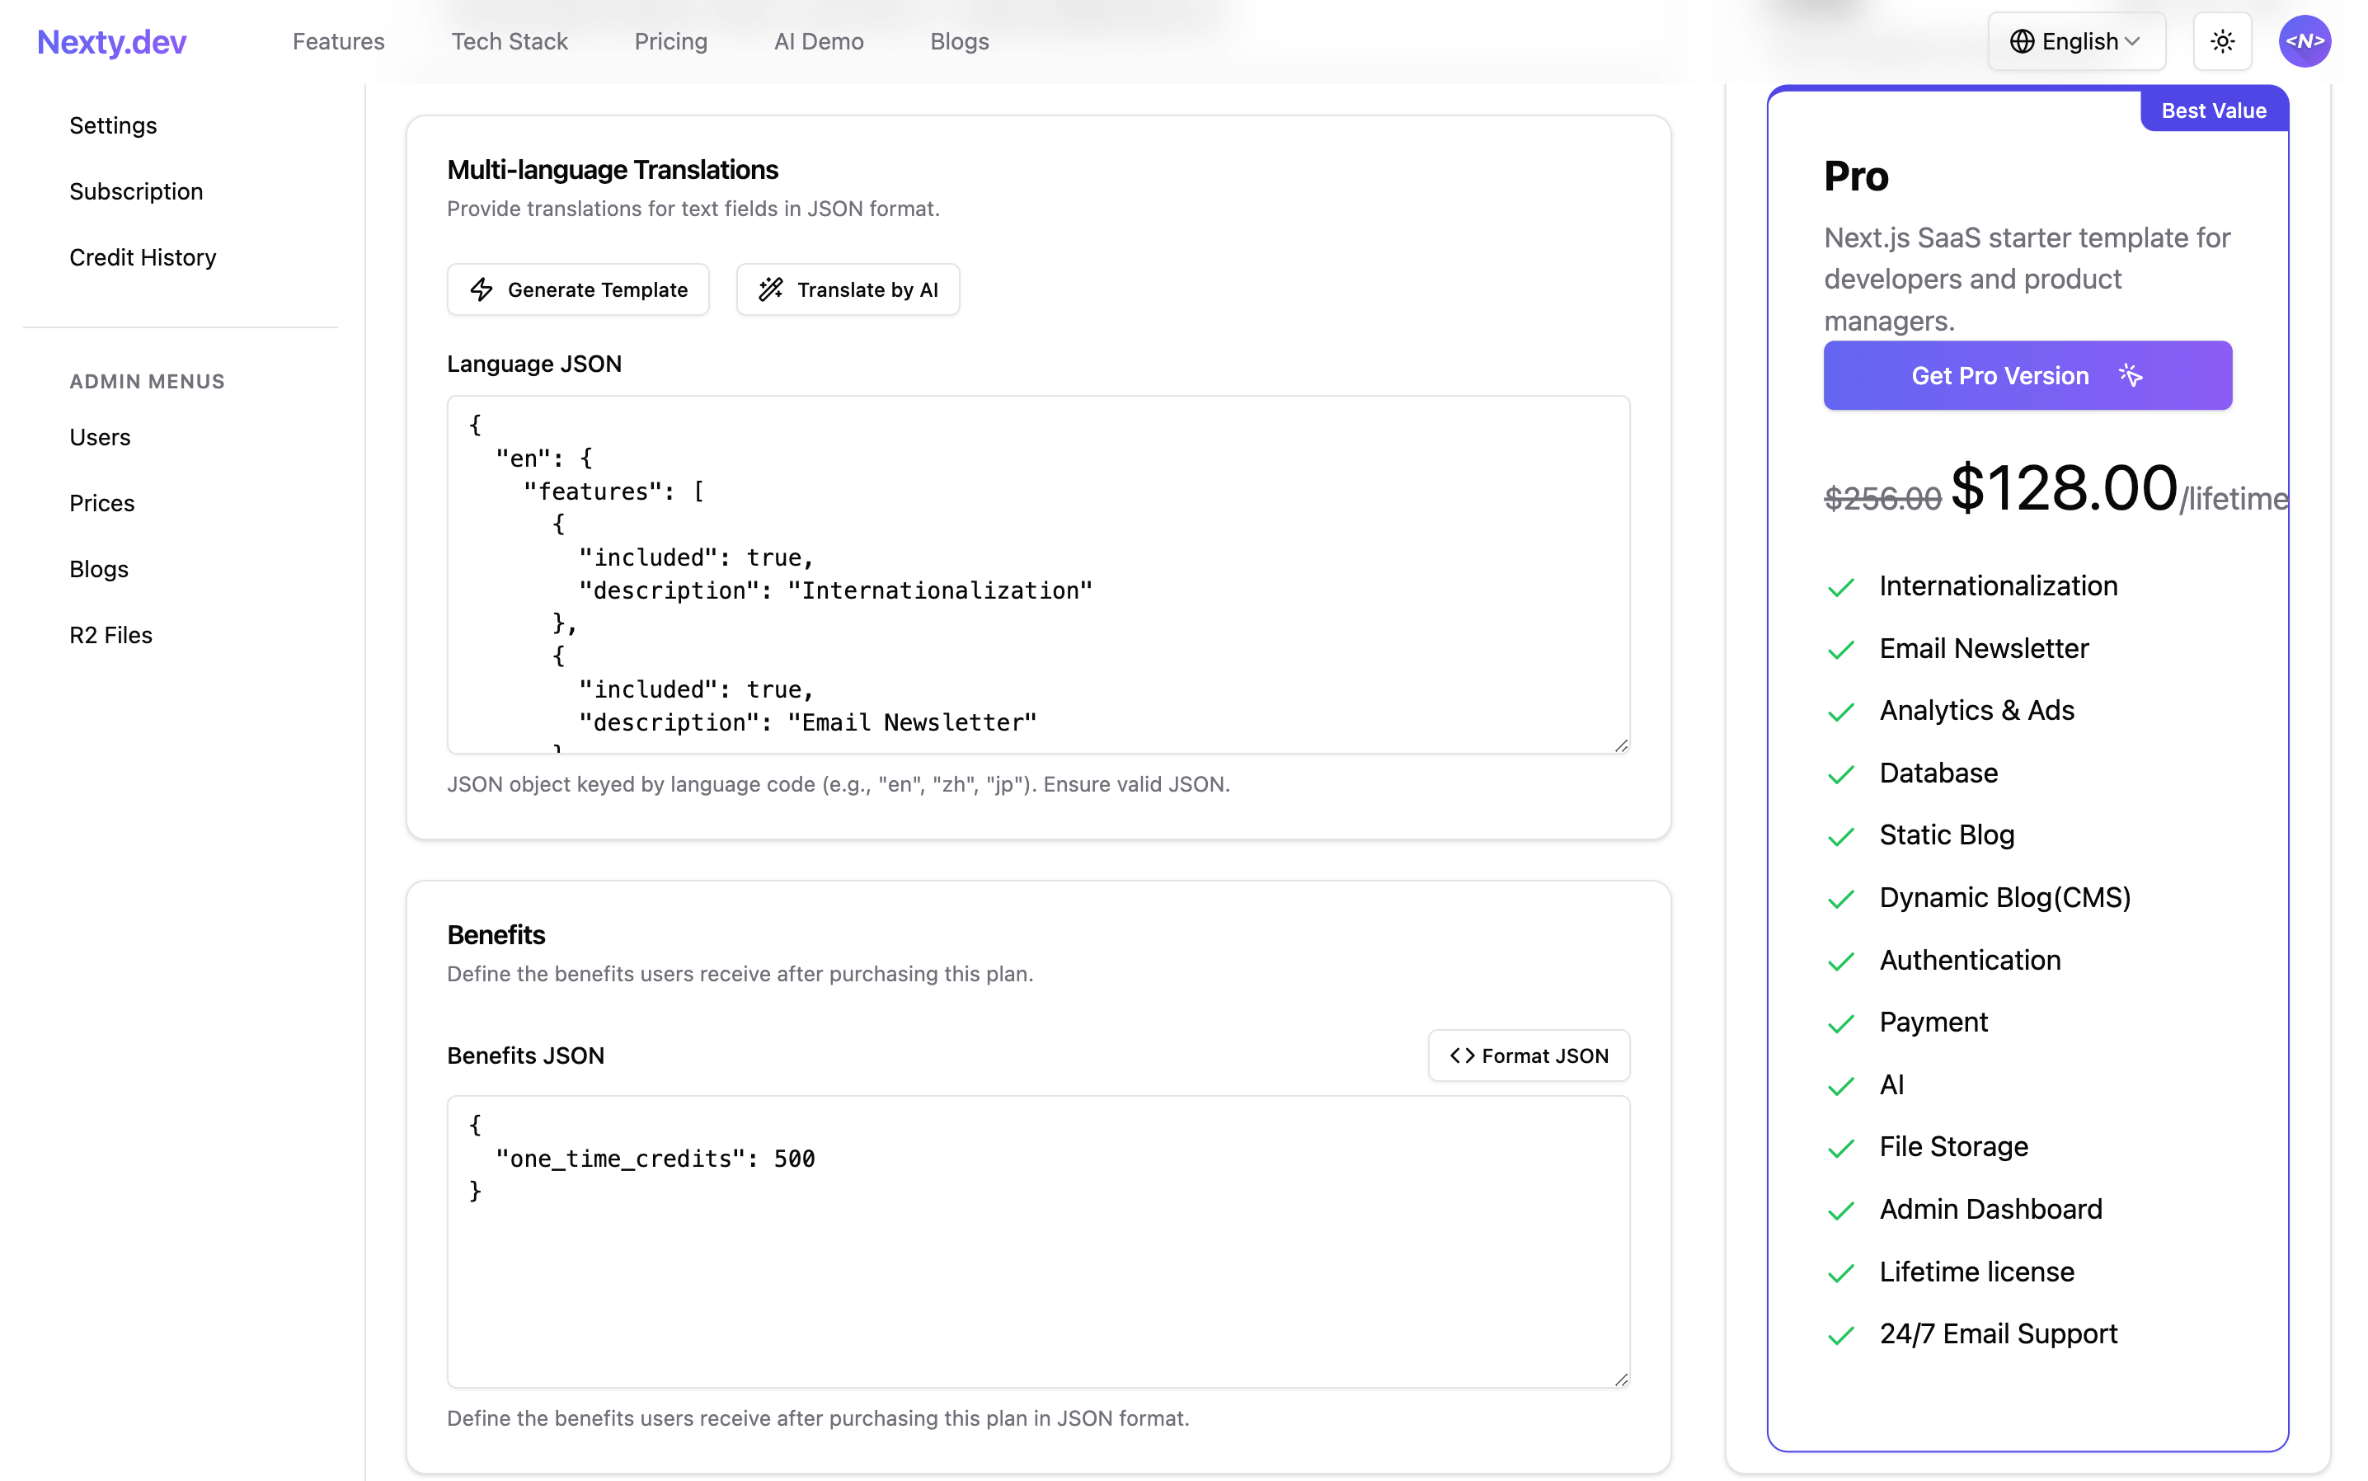The width and height of the screenshot is (2368, 1481).
Task: Click the globe icon beside English
Action: tap(2023, 41)
